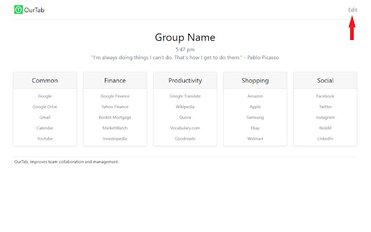Open the Wikipedia link

coord(185,107)
